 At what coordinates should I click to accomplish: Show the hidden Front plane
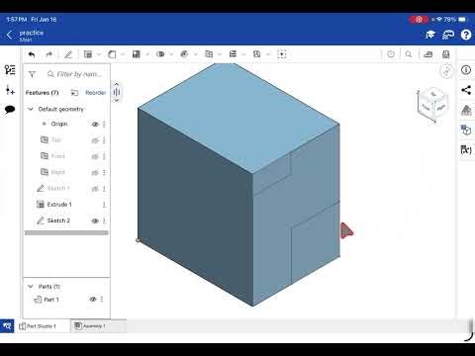pyautogui.click(x=95, y=156)
